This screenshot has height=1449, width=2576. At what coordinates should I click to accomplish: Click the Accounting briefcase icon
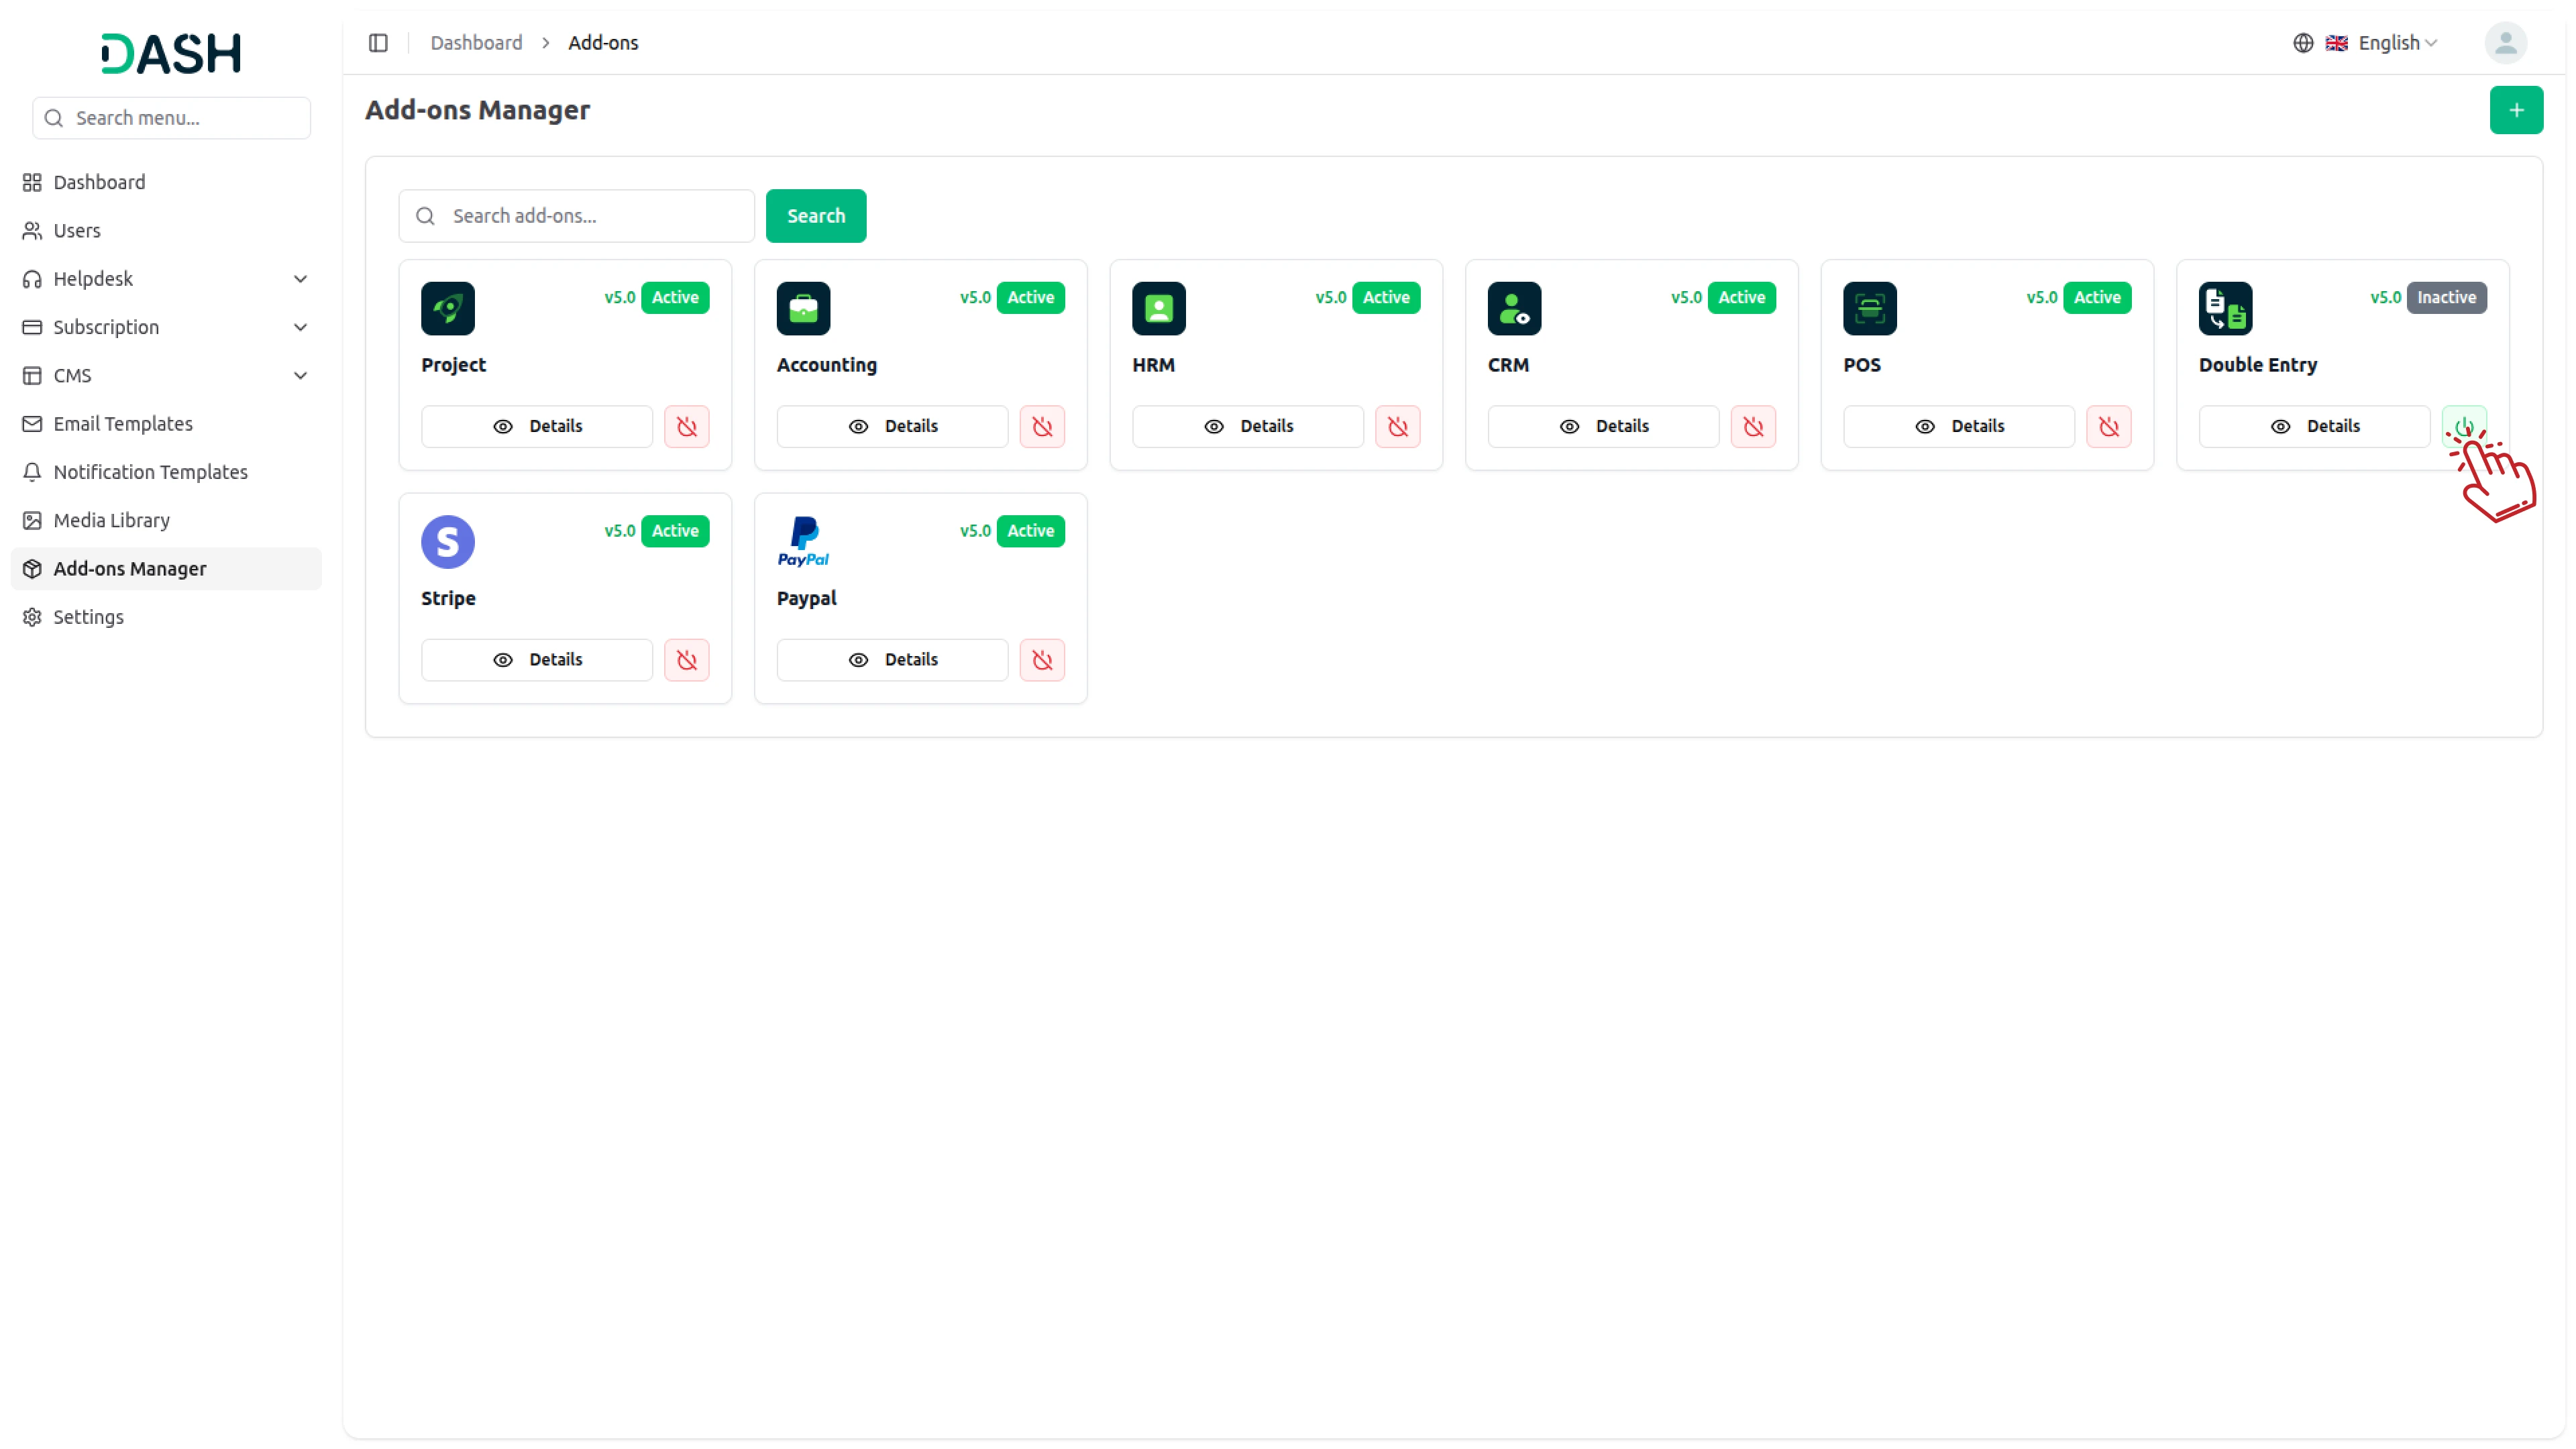(x=803, y=308)
